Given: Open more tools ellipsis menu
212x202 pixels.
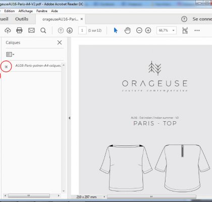Looking at the screenshot, I should [197, 30].
